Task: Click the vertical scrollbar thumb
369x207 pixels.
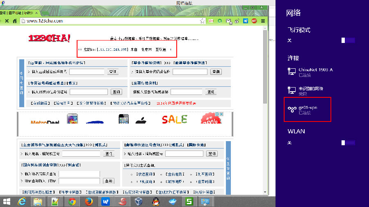Action: [x=265, y=67]
